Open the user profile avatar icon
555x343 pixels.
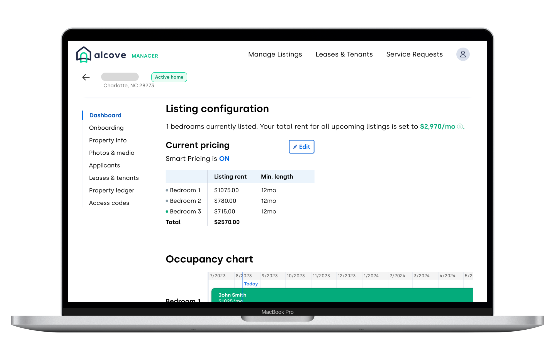[463, 54]
